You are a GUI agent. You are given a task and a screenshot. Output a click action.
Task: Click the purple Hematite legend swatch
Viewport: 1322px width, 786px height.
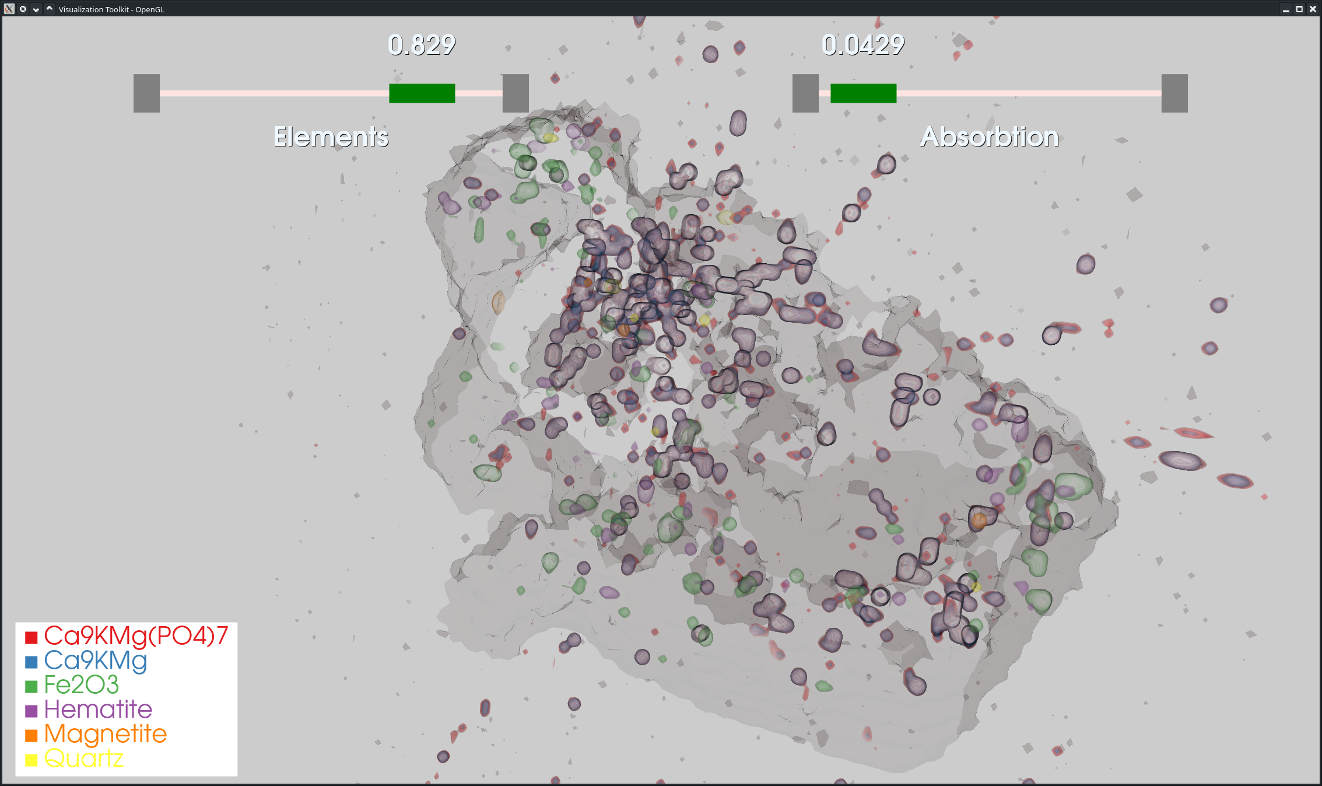click(x=31, y=711)
